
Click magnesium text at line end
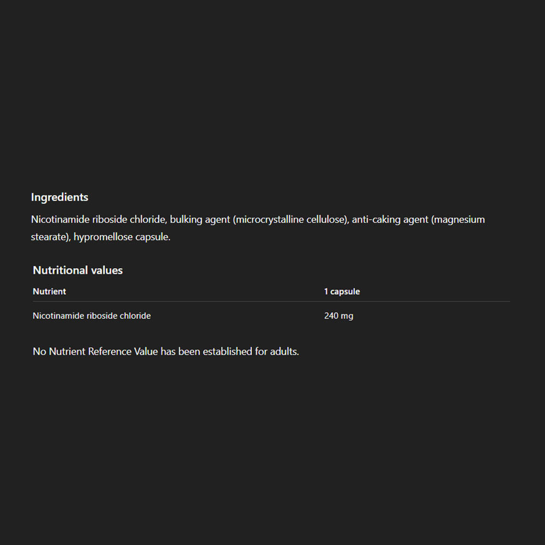(459, 220)
